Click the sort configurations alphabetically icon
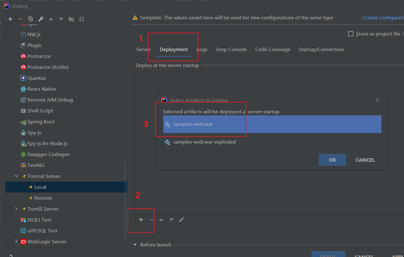 pos(81,19)
